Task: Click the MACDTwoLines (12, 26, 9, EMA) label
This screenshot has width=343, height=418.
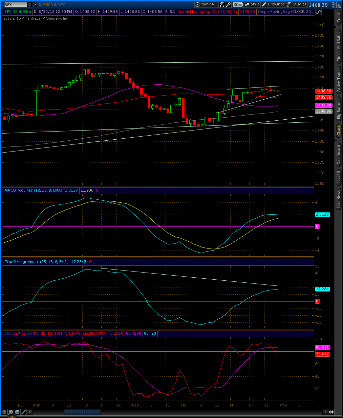Action: (x=33, y=191)
